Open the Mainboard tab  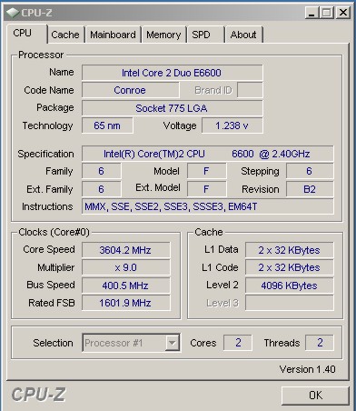coord(113,35)
